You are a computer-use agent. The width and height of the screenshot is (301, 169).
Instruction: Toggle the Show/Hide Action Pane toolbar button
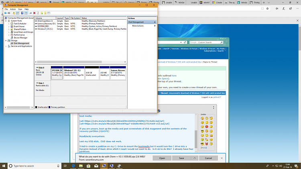coord(26,13)
